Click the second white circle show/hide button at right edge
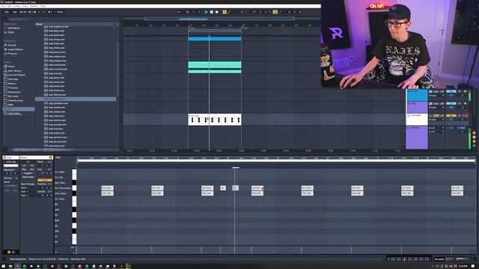This screenshot has height=269, width=479. 474,137
